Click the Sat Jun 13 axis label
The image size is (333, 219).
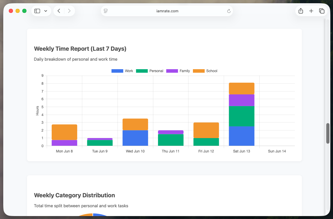pyautogui.click(x=242, y=151)
